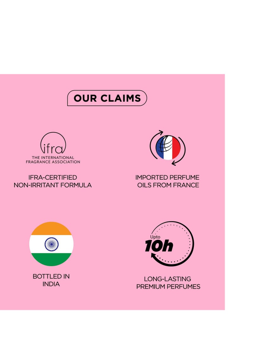The width and height of the screenshot is (253, 347).
Task: Click Imported Perfume Oils From France caption
Action: (x=168, y=181)
